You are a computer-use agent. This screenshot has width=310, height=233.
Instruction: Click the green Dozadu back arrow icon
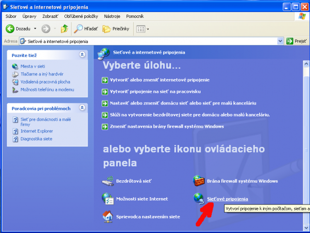point(10,29)
